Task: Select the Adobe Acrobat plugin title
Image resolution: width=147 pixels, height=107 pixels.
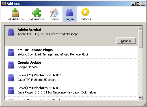Action: (x=29, y=30)
